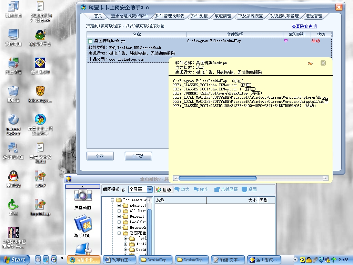
Task: Check the 桌面传媒Deskipn item checkbox
Action: 90,41
